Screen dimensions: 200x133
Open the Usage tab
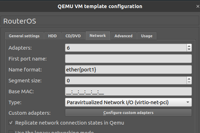147,36
